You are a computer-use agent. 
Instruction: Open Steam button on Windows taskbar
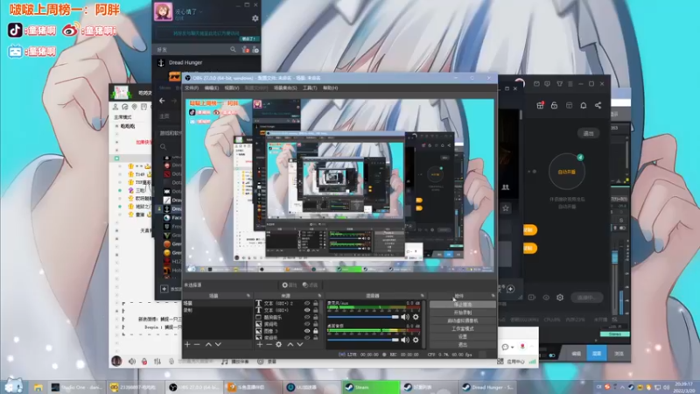(370, 387)
